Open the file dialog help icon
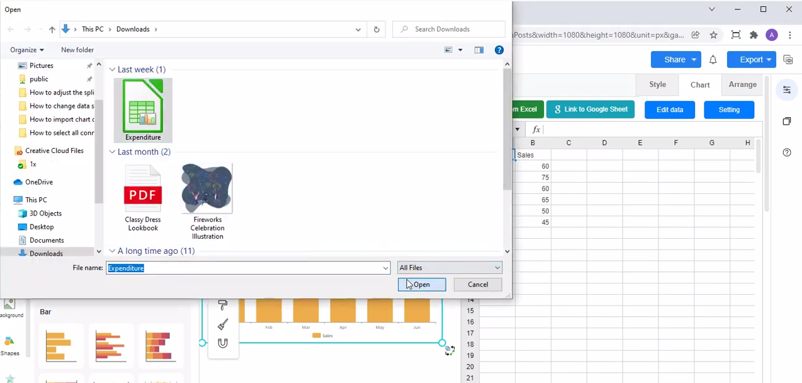 tap(499, 50)
